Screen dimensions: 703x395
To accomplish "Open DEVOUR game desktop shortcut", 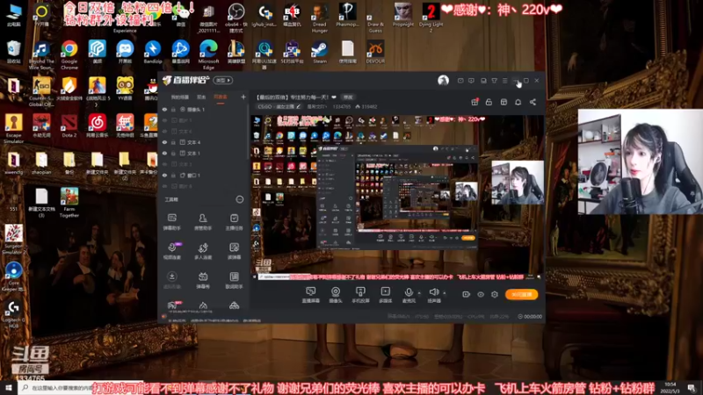I will [x=375, y=53].
